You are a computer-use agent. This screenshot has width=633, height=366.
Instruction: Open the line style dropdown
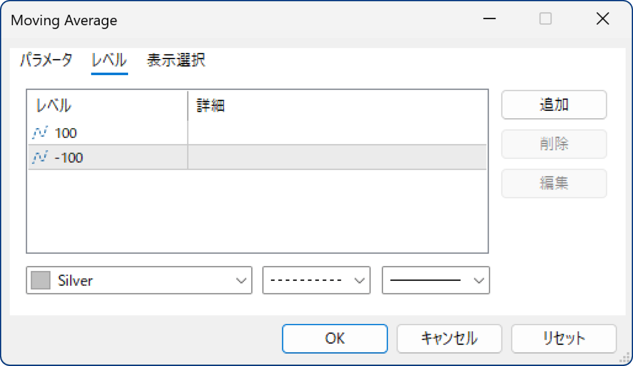pos(360,280)
